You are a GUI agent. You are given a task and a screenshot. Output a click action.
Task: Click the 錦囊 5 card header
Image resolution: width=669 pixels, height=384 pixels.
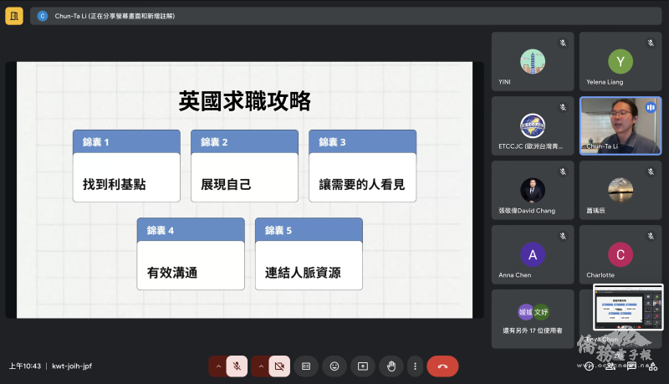(x=309, y=230)
